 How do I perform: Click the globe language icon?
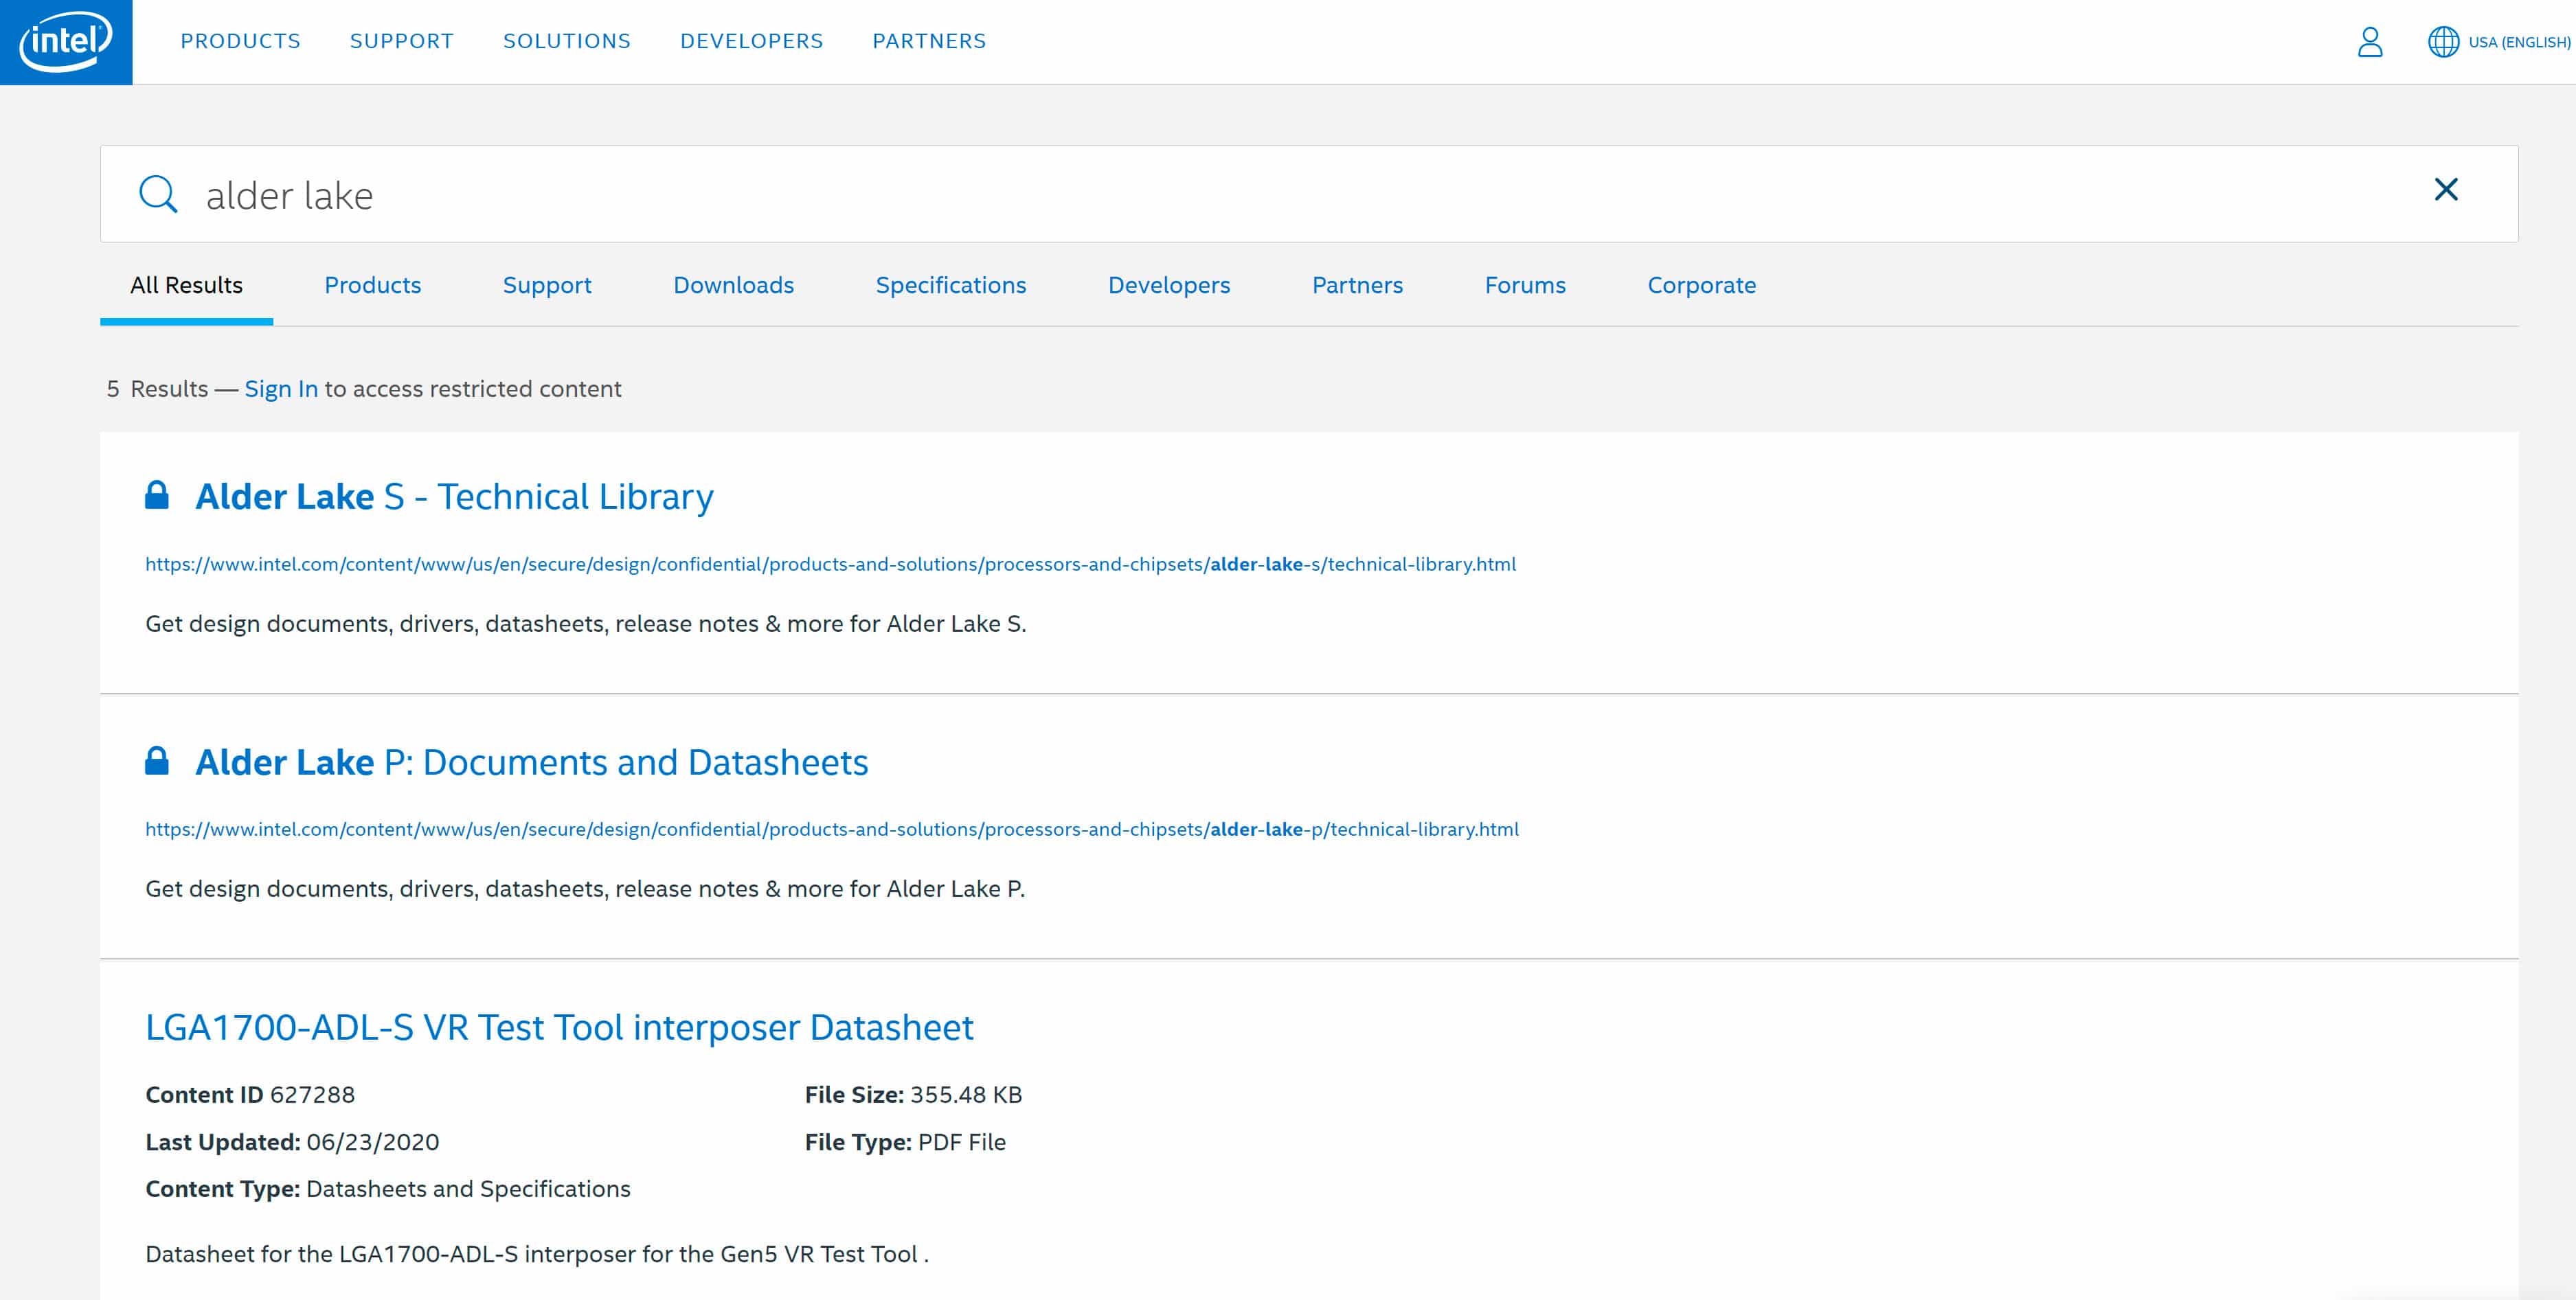pos(2443,42)
